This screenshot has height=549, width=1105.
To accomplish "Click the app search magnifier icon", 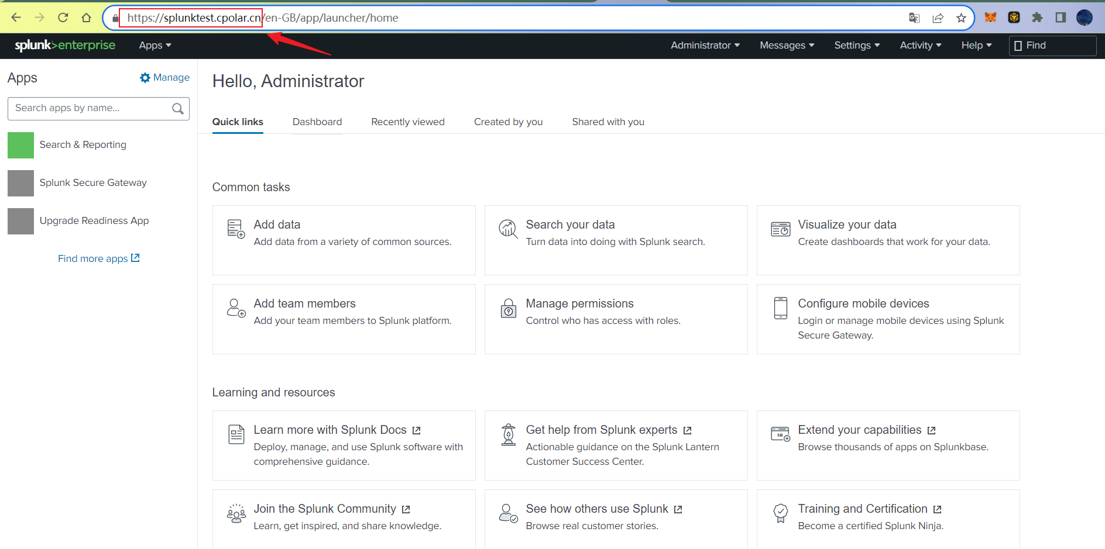I will (178, 109).
